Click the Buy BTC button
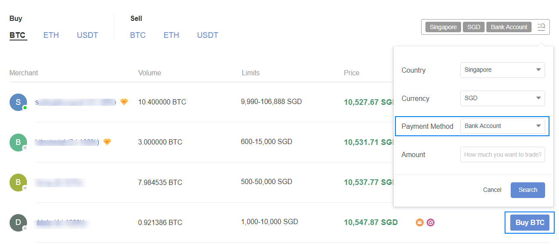 click(x=530, y=223)
